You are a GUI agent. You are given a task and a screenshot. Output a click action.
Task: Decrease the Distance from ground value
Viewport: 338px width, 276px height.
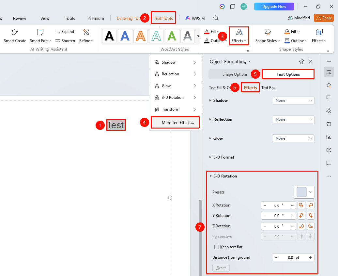(x=276, y=257)
